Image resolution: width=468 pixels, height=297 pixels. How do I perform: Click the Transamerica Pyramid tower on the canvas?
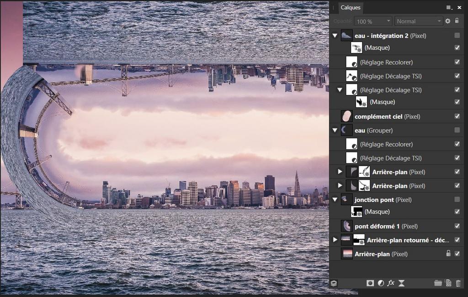point(297,184)
